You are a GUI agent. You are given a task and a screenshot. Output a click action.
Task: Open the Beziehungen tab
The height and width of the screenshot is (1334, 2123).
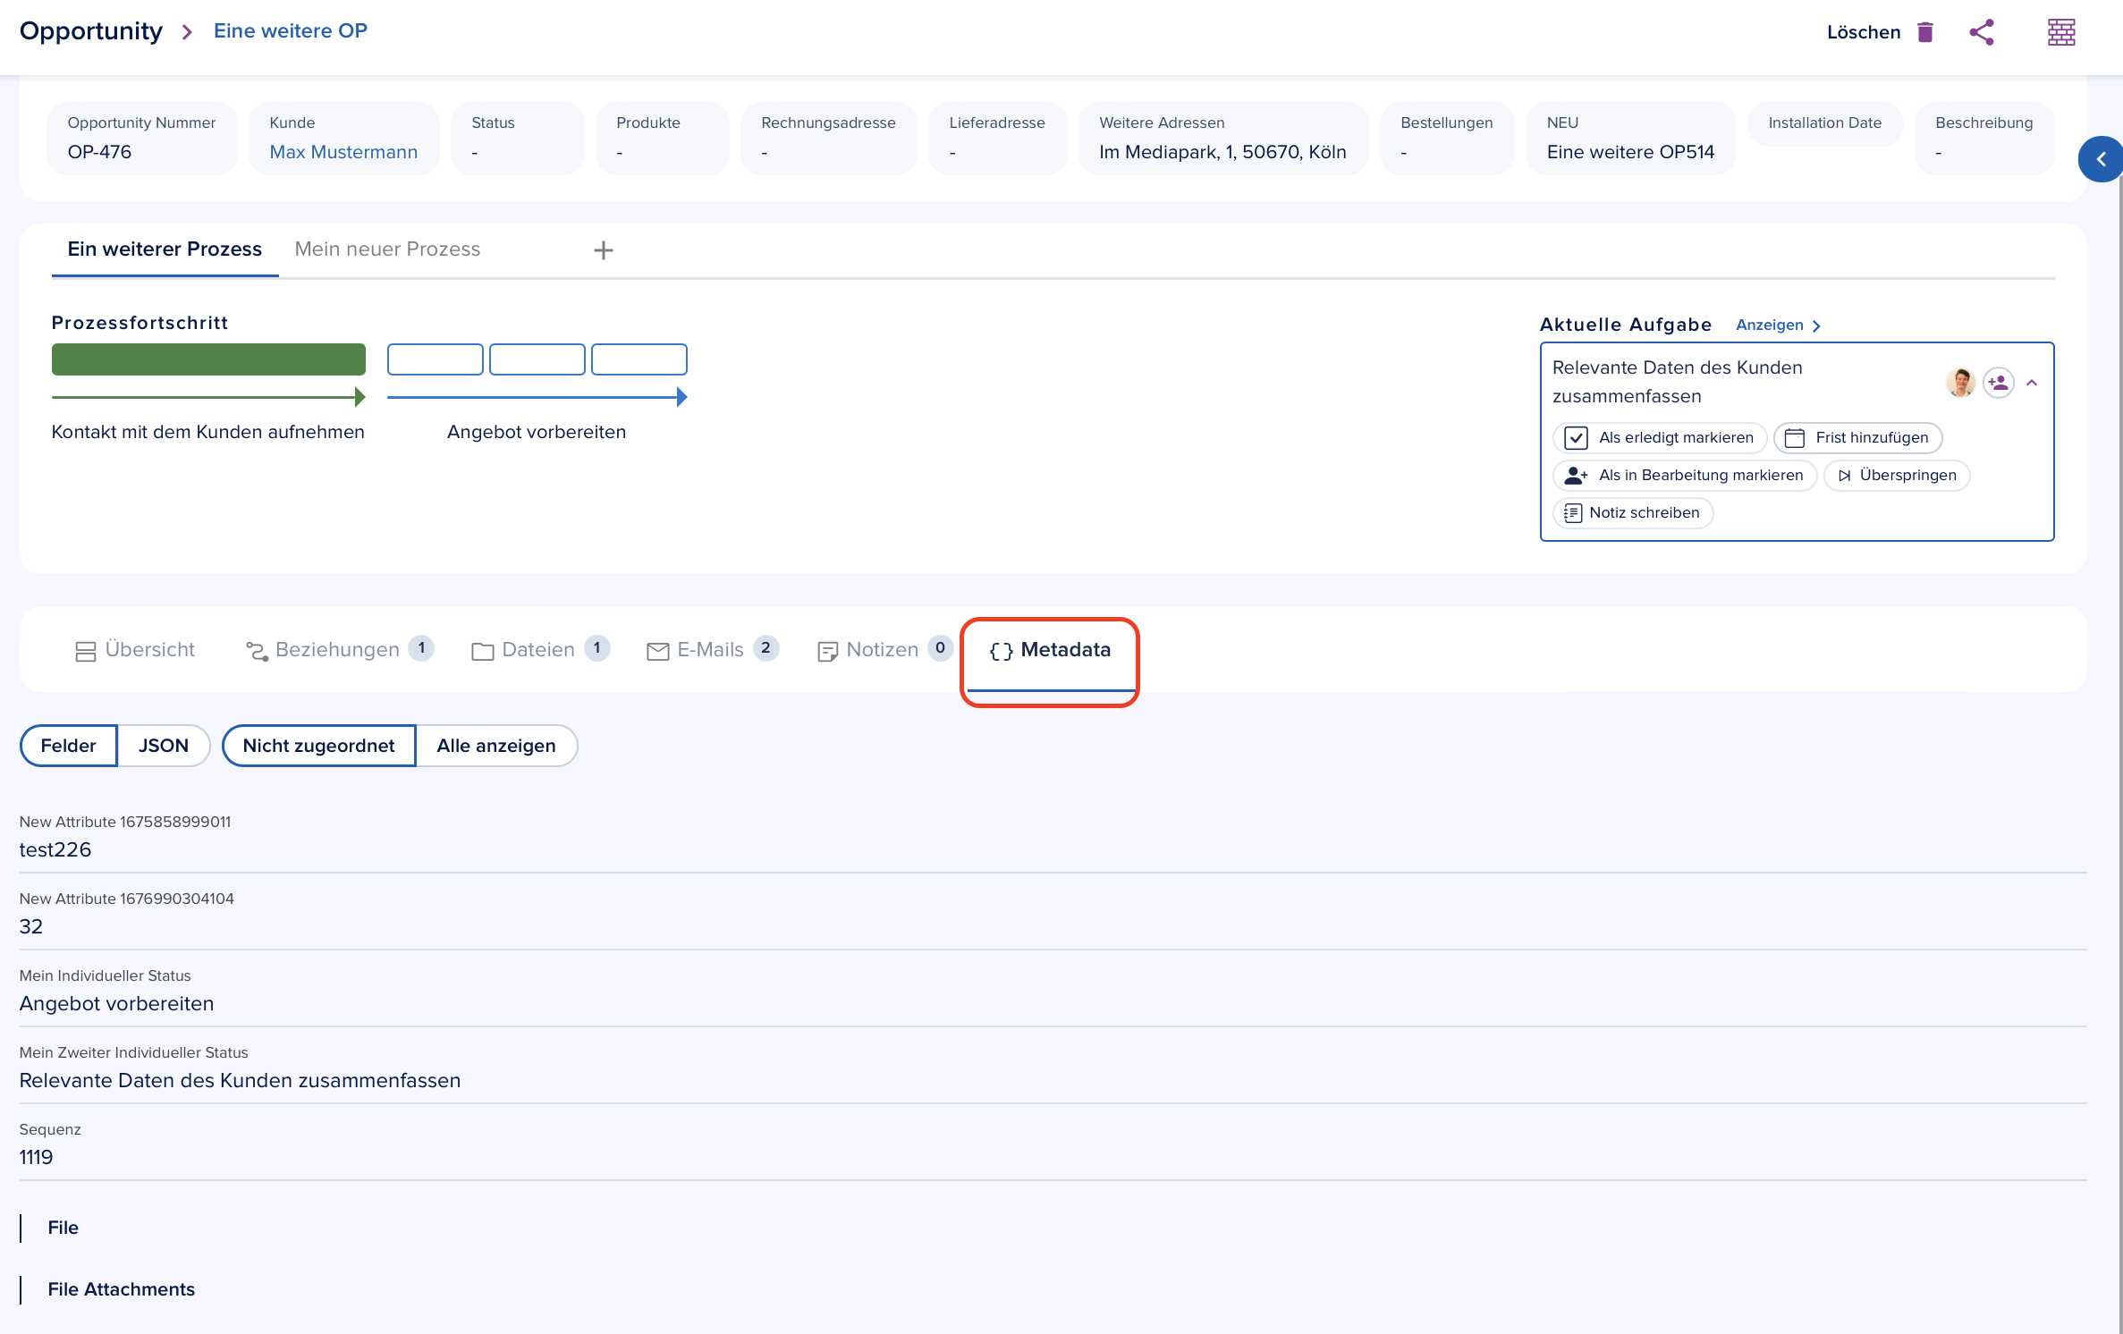pyautogui.click(x=338, y=650)
